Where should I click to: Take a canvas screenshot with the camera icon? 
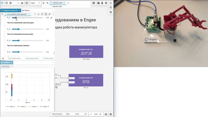tap(106, 114)
